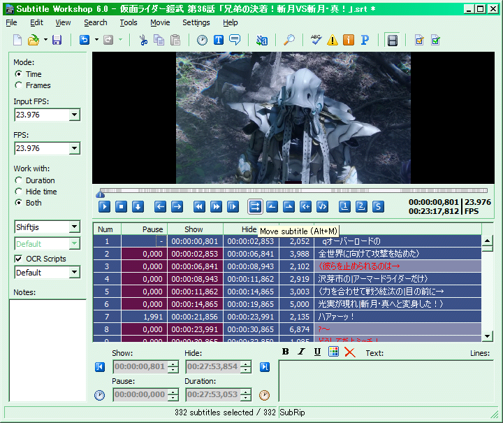This screenshot has width=503, height=423.
Task: Click the Undo arrow icon
Action: point(85,40)
